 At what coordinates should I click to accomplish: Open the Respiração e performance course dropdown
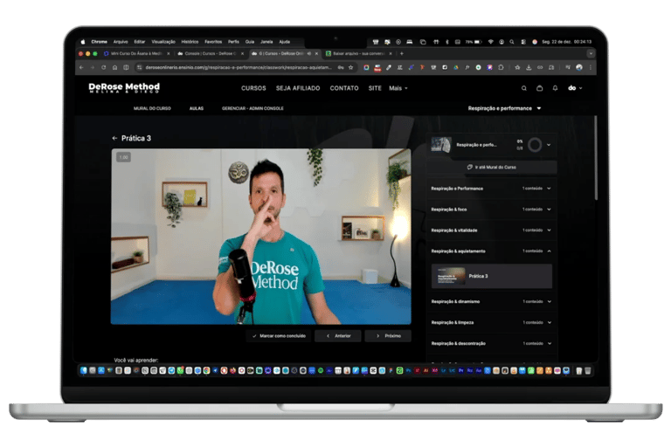click(504, 108)
